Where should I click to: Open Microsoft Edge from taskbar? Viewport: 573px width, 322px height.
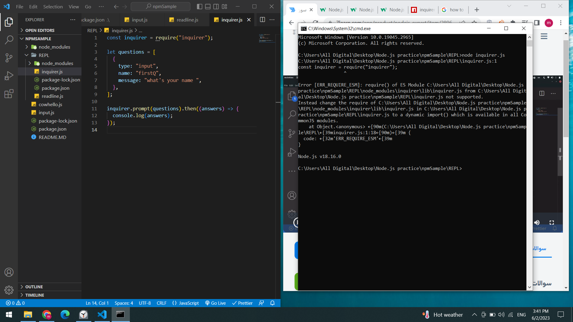[65, 315]
